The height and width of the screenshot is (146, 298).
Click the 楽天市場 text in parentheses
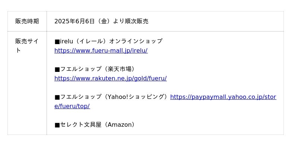pos(120,69)
